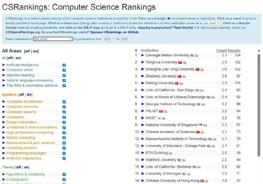Open Shanghai Jiao Tong University's chart icon

click(202, 69)
